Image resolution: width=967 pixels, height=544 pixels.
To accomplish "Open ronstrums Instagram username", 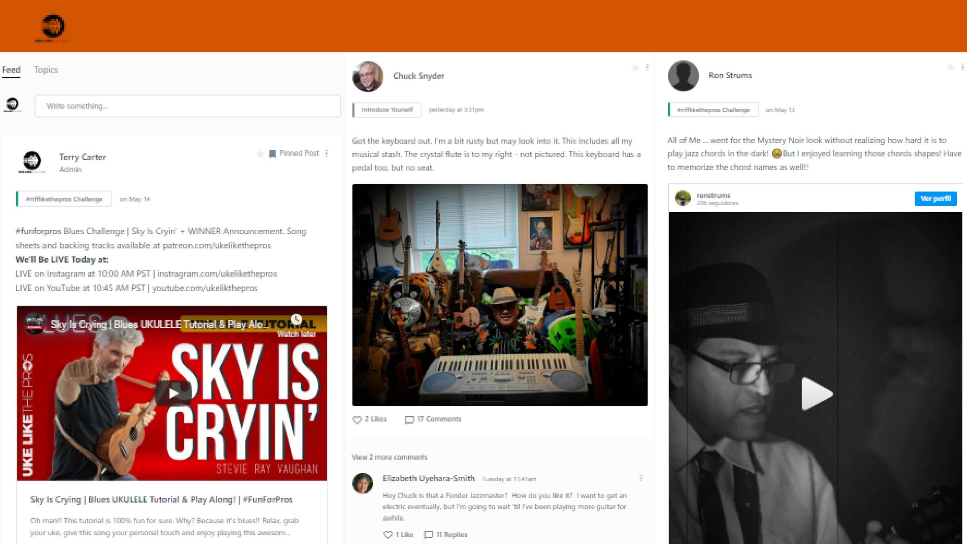I will pos(713,195).
